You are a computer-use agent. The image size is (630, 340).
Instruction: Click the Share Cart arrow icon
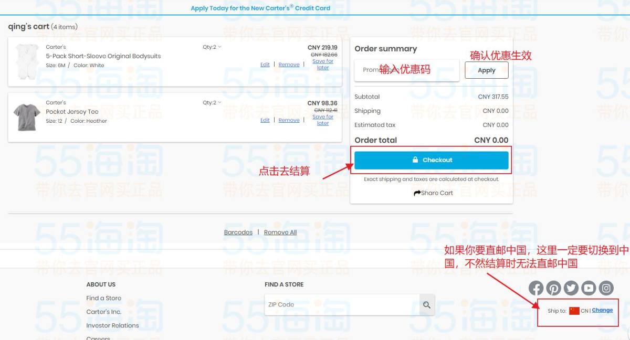coord(417,193)
